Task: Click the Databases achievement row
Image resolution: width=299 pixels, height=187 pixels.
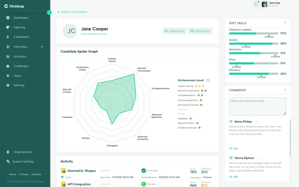Action: pos(185,119)
